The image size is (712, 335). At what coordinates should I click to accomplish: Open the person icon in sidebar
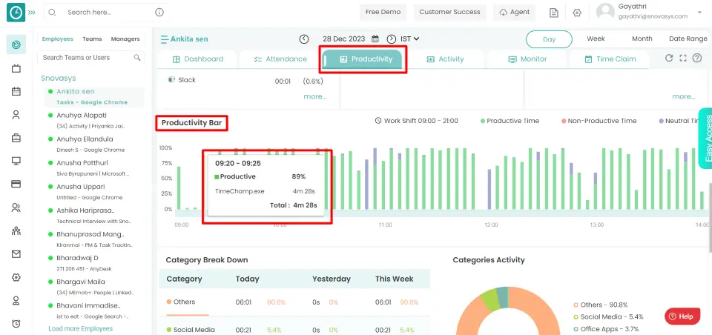(16, 115)
